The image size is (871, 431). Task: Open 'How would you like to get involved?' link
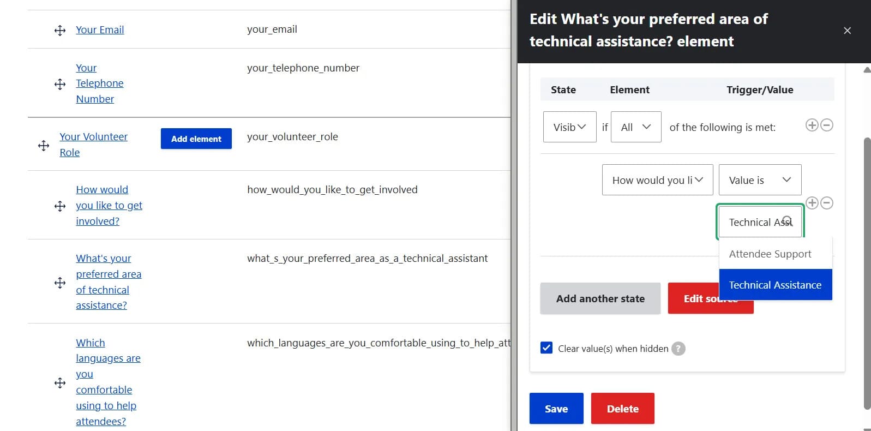pyautogui.click(x=109, y=205)
